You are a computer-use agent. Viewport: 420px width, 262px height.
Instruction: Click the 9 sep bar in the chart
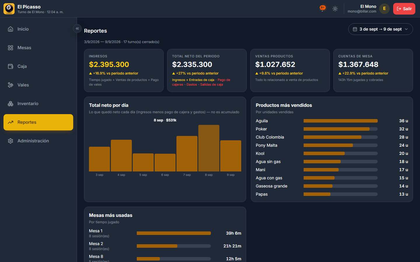click(x=231, y=156)
